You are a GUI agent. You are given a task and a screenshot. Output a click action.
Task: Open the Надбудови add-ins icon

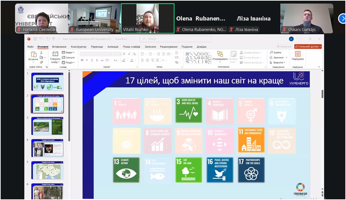[x=297, y=54]
